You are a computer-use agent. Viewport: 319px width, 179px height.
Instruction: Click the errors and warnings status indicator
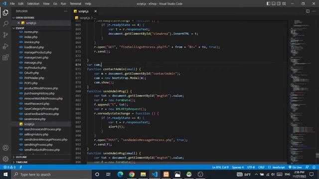coord(9,167)
